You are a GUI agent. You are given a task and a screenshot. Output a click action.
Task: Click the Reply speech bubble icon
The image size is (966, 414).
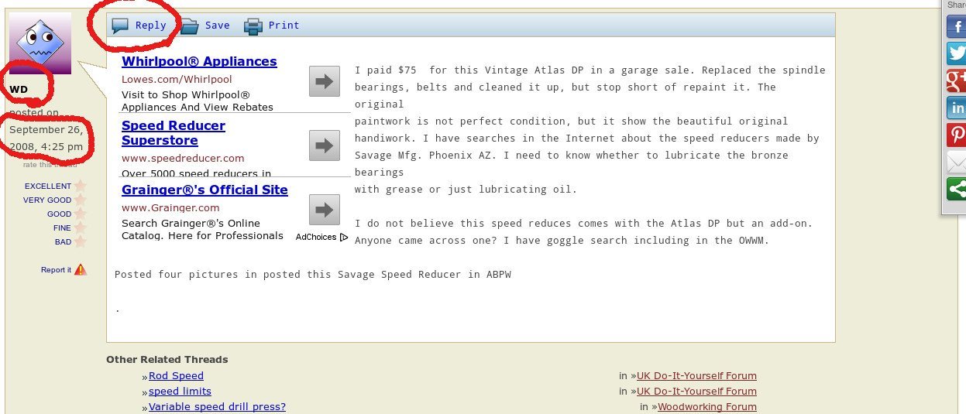pos(119,26)
